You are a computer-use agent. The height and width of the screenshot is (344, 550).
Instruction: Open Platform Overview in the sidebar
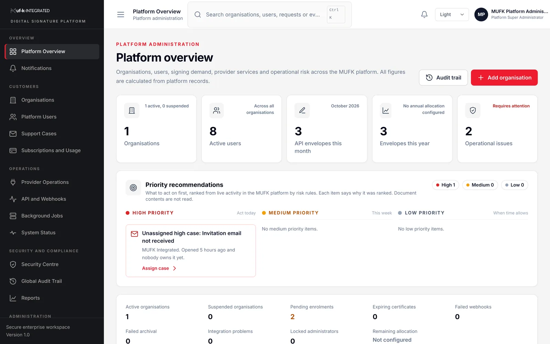click(52, 52)
